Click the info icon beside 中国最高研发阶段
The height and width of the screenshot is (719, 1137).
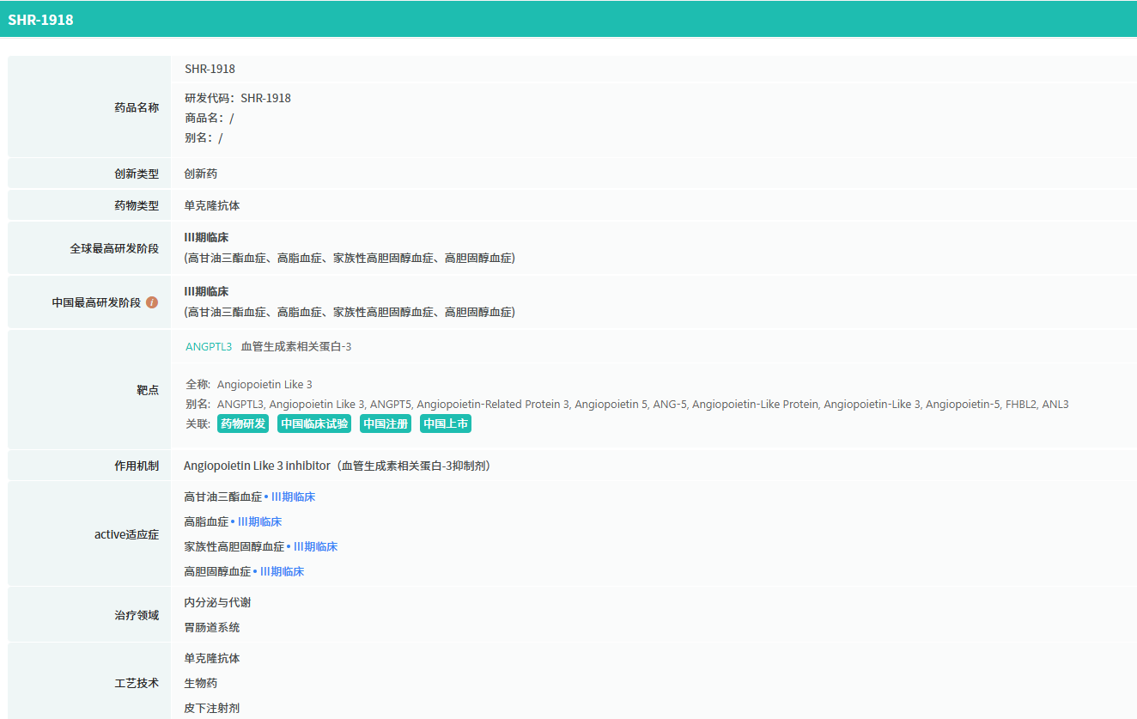(152, 302)
